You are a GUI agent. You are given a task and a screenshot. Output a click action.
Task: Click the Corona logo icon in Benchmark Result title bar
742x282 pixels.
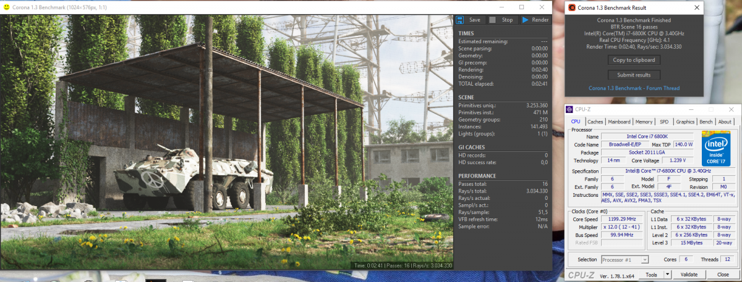coord(572,7)
